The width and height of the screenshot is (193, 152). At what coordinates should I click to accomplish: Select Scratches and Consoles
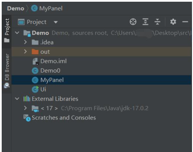pos(64,117)
